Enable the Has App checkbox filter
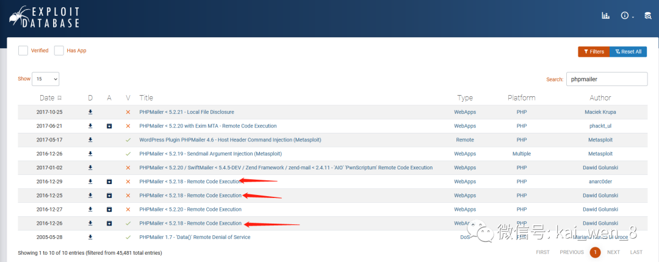This screenshot has height=262, width=659. (59, 51)
